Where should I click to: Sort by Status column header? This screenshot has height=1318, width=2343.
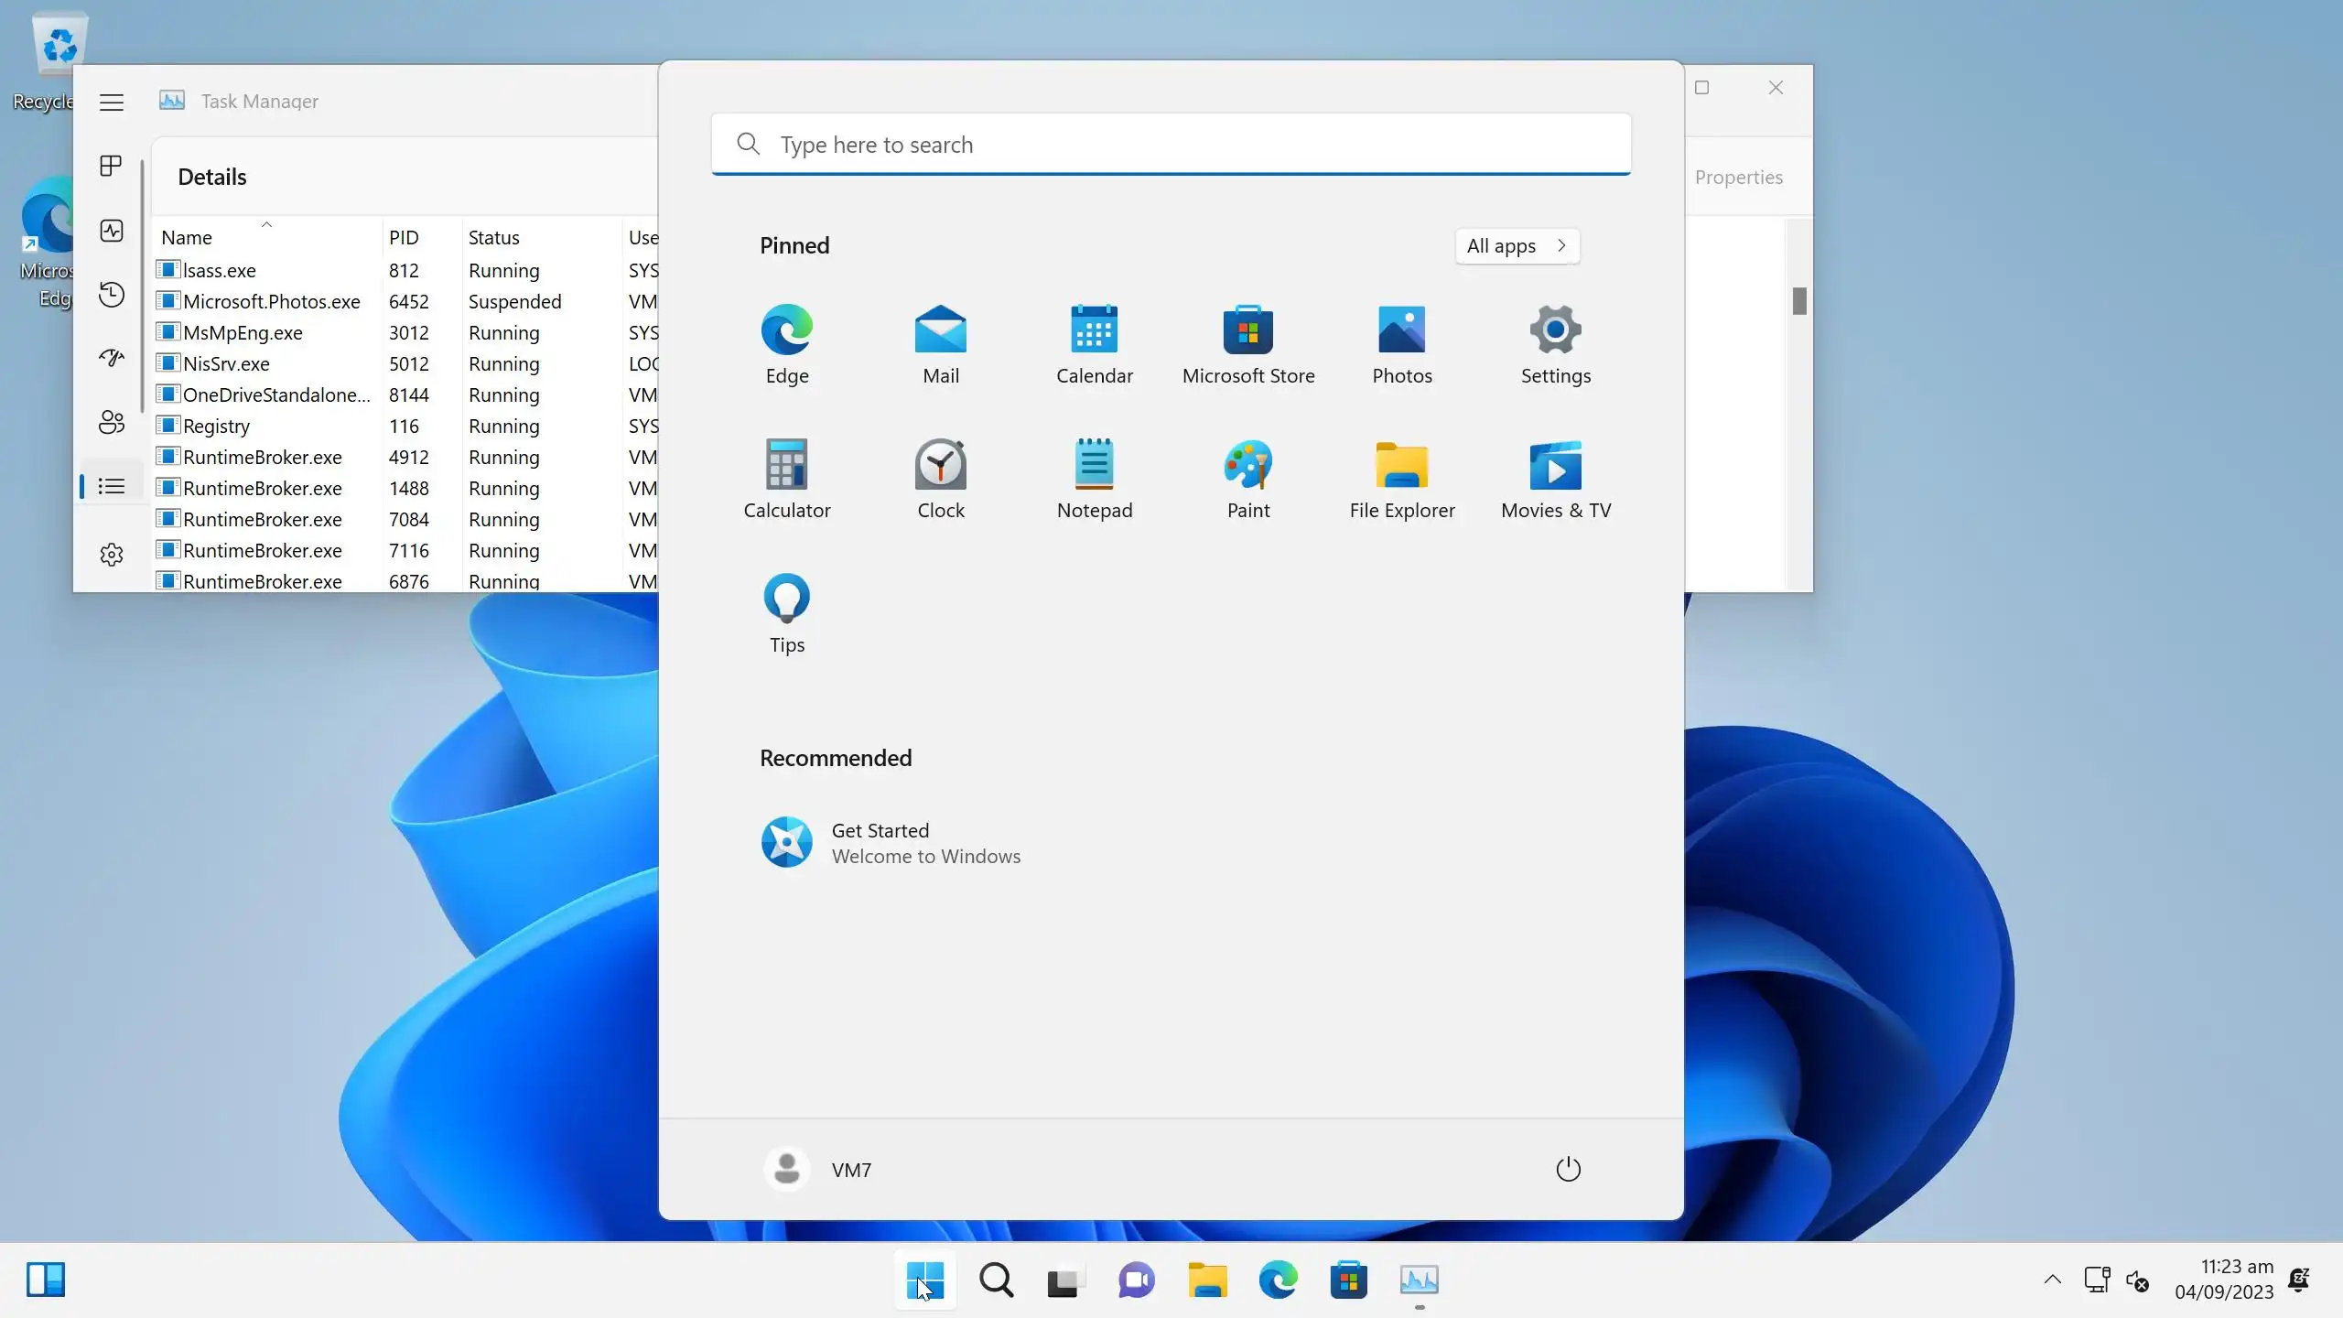click(494, 238)
